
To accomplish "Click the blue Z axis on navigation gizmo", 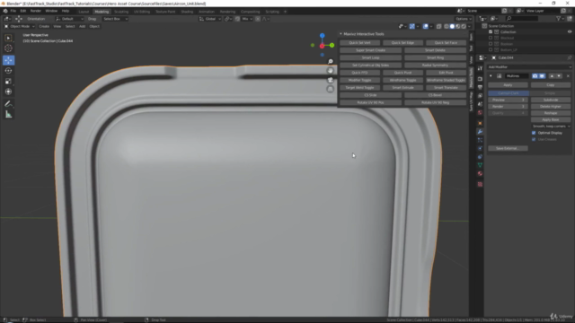I will (322, 36).
